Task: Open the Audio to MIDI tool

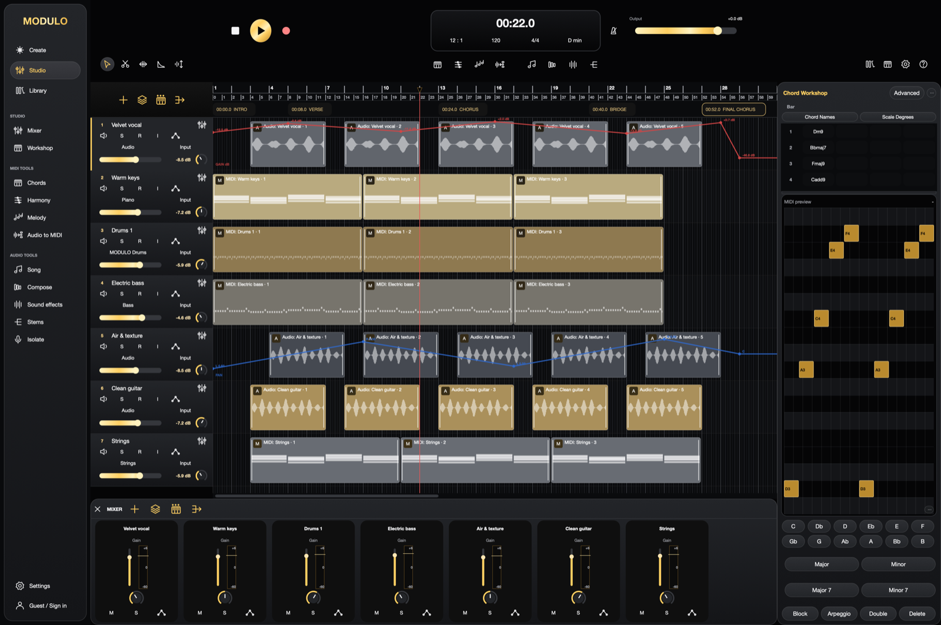Action: 45,235
